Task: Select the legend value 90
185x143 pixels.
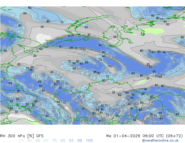Action: coord(63,141)
